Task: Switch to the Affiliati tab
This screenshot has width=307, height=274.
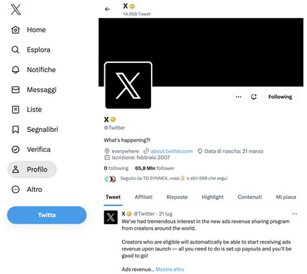Action: point(144,197)
